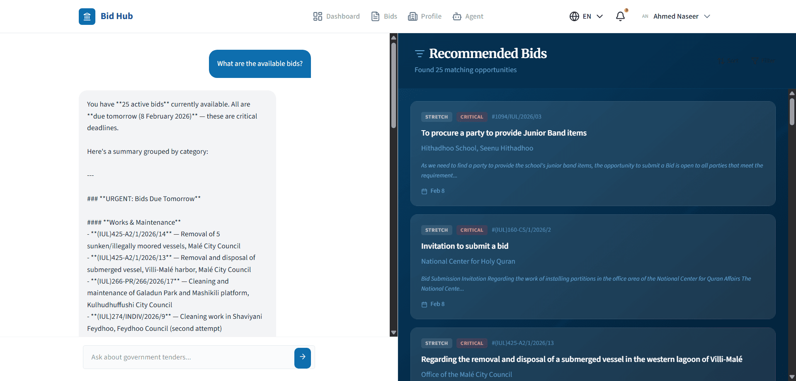Click the globe language icon
This screenshot has height=381, width=796.
click(x=574, y=17)
